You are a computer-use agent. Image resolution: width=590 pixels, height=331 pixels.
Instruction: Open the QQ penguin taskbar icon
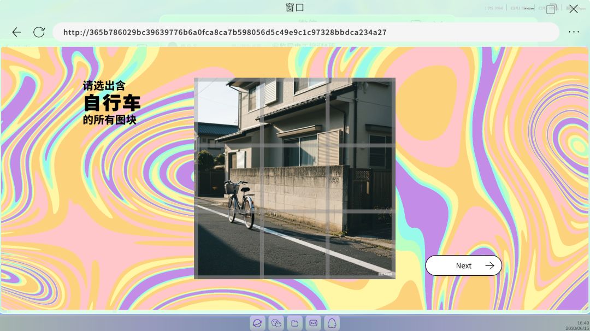332,323
